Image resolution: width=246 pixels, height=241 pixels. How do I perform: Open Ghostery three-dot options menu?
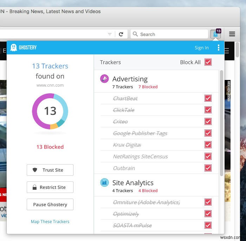click(219, 48)
